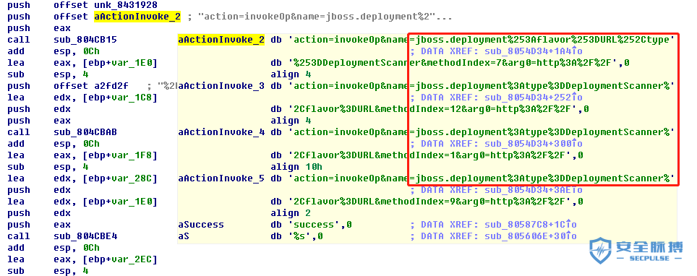Select the aActionInvoke_4 data label
The image size is (697, 276).
221,132
